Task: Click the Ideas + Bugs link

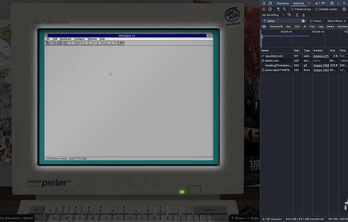Action: 245,218
